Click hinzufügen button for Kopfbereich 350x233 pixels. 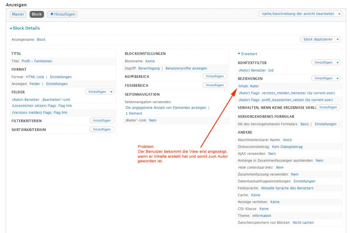pyautogui.click(x=215, y=76)
